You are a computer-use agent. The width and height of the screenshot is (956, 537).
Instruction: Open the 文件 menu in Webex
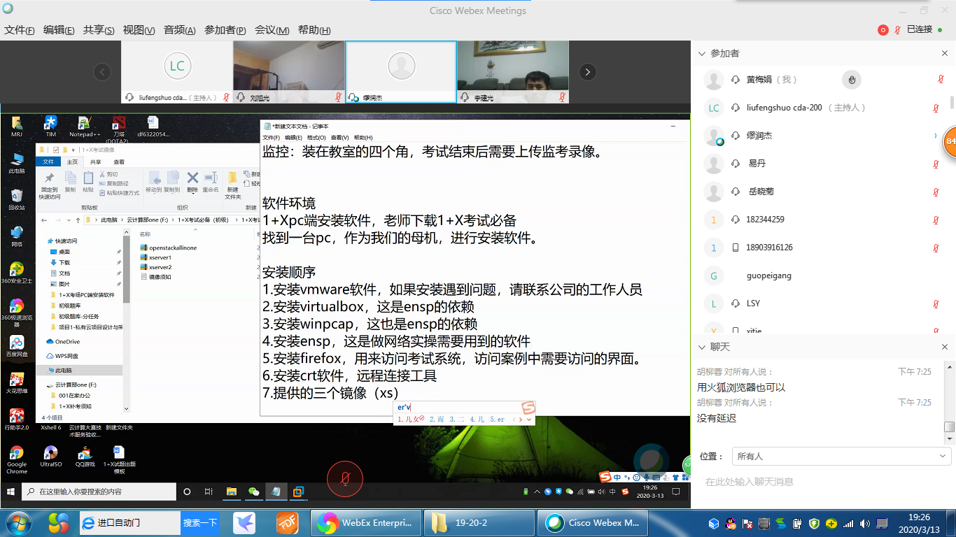tap(20, 30)
